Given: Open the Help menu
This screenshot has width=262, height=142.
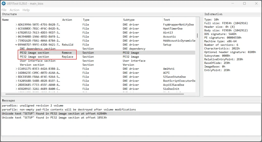Looking at the screenshot, I should pos(26,10).
